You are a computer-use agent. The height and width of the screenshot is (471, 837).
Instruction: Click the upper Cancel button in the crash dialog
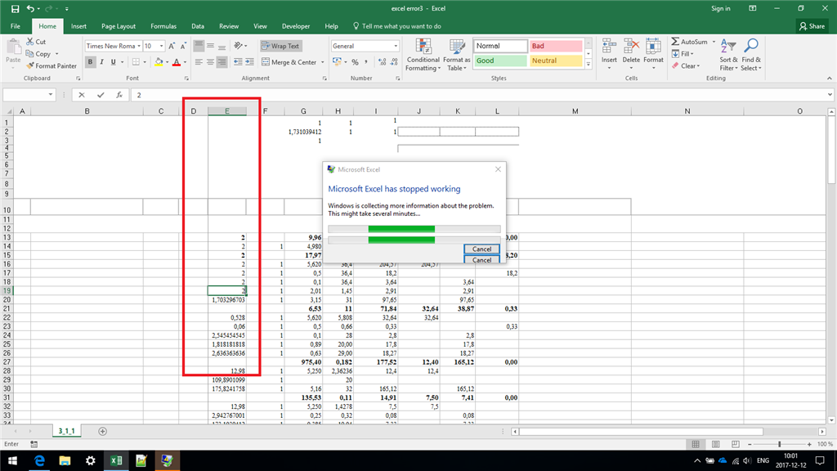click(481, 249)
